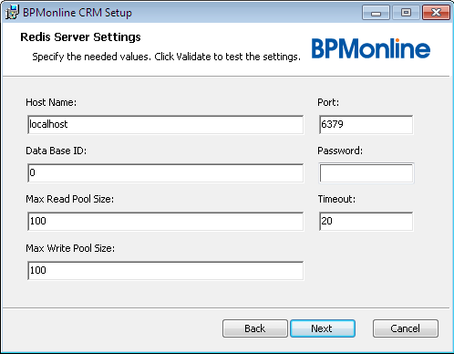Click the empty Password field

coord(366,173)
